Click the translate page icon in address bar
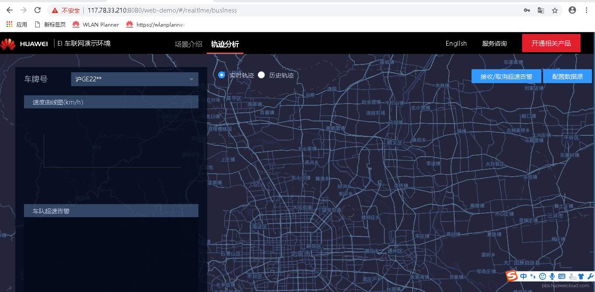Viewport: 595px width, 292px height. tap(540, 10)
